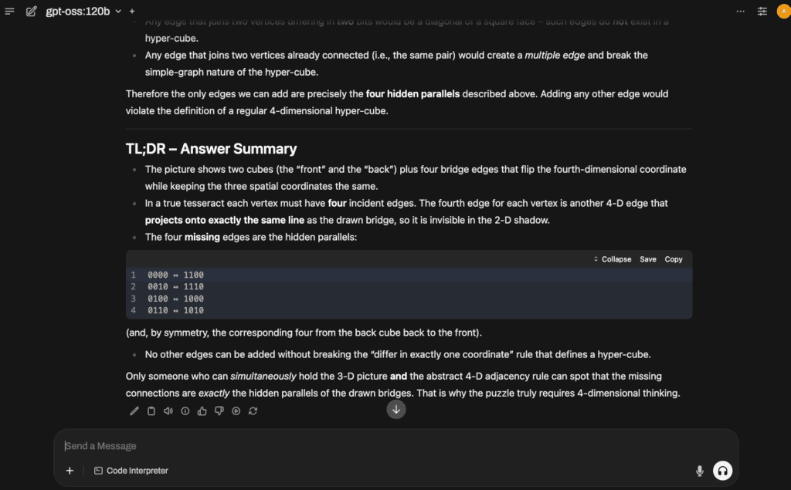Viewport: 791px width, 490px height.
Task: Read the response aloud
Action: coord(168,411)
